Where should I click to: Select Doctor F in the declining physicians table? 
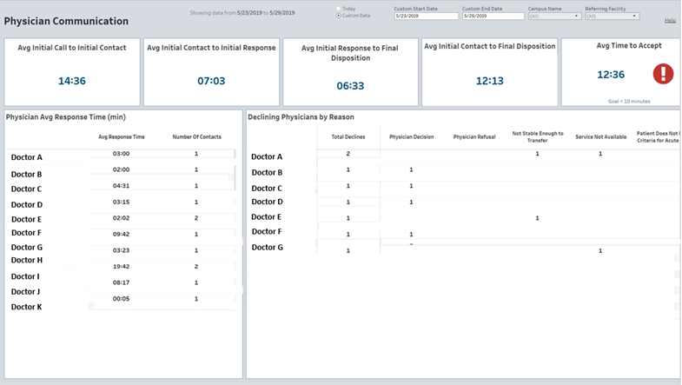tap(266, 231)
